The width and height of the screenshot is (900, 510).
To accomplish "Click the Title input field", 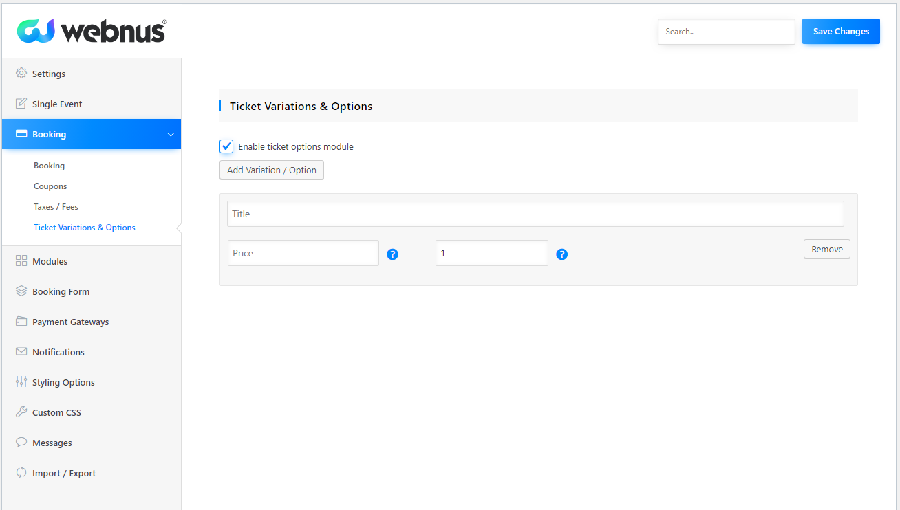I will click(535, 214).
